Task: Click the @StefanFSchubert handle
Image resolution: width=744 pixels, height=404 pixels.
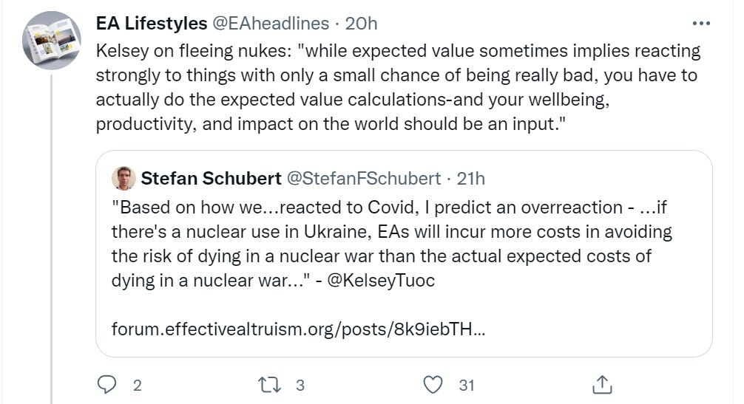Action: (363, 178)
